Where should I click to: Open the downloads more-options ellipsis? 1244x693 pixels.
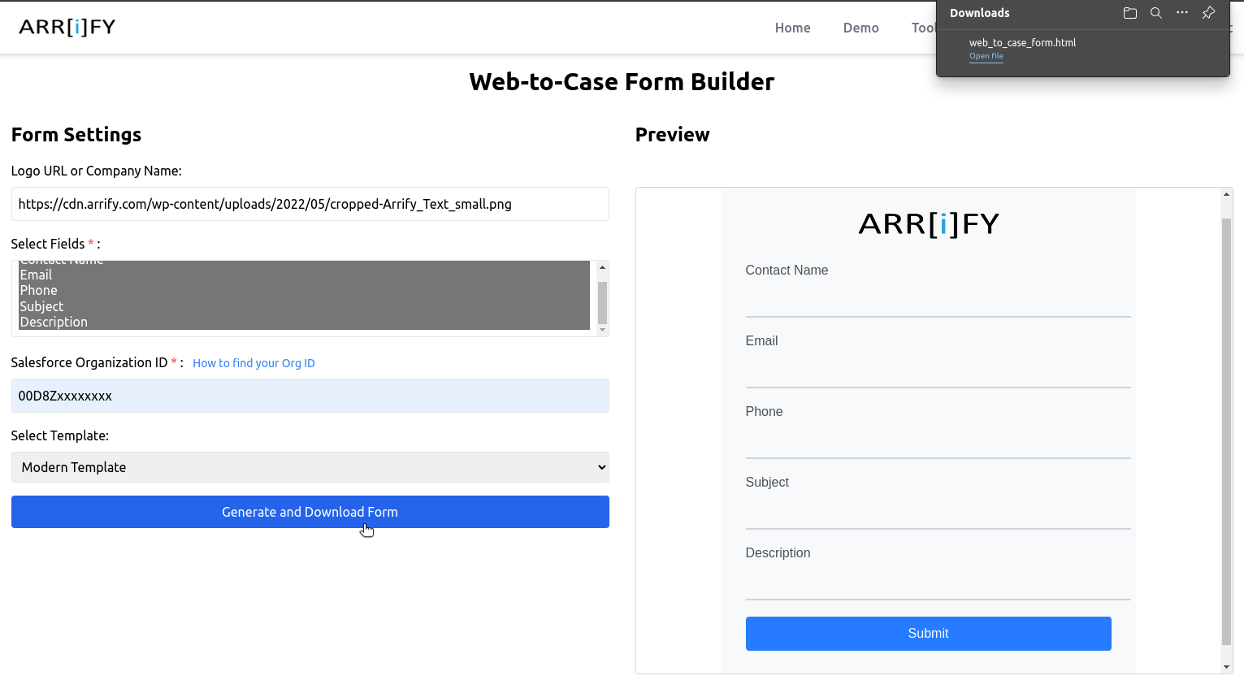[x=1181, y=13]
